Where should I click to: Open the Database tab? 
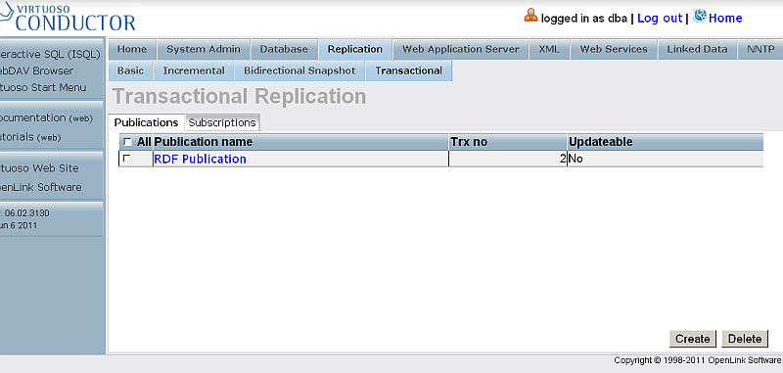coord(284,49)
